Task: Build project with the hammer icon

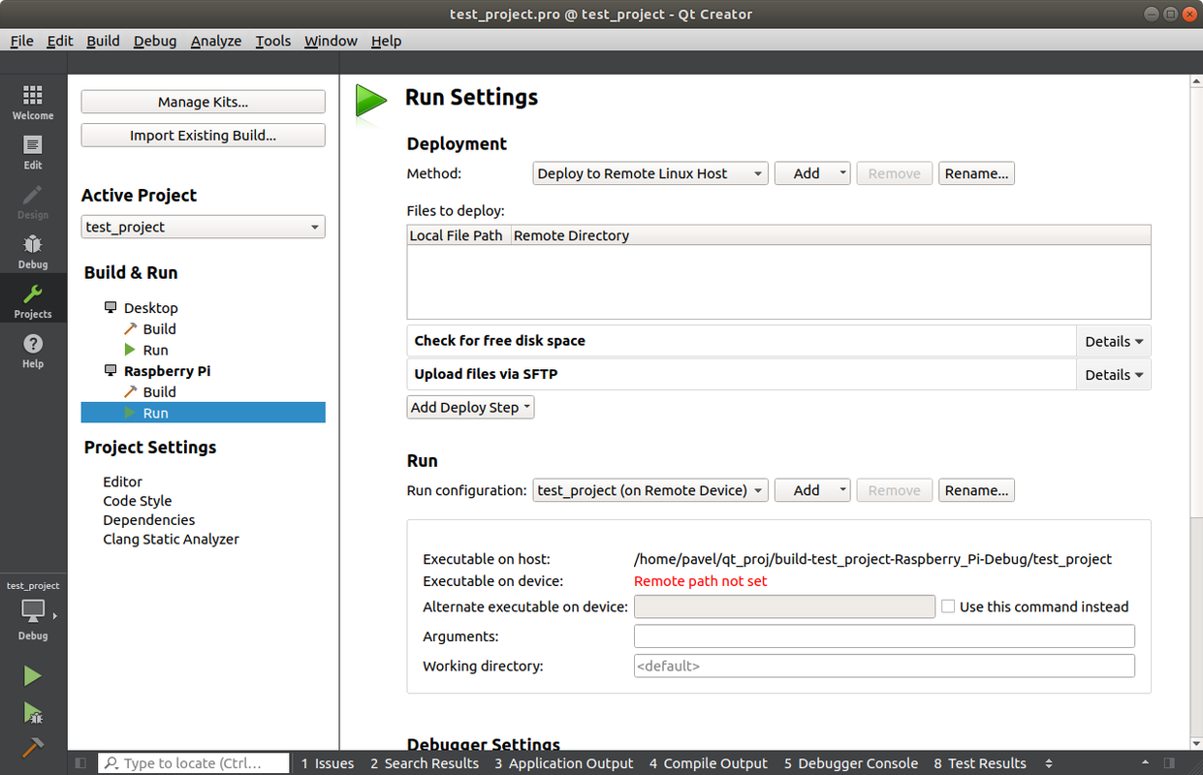Action: pyautogui.click(x=33, y=748)
